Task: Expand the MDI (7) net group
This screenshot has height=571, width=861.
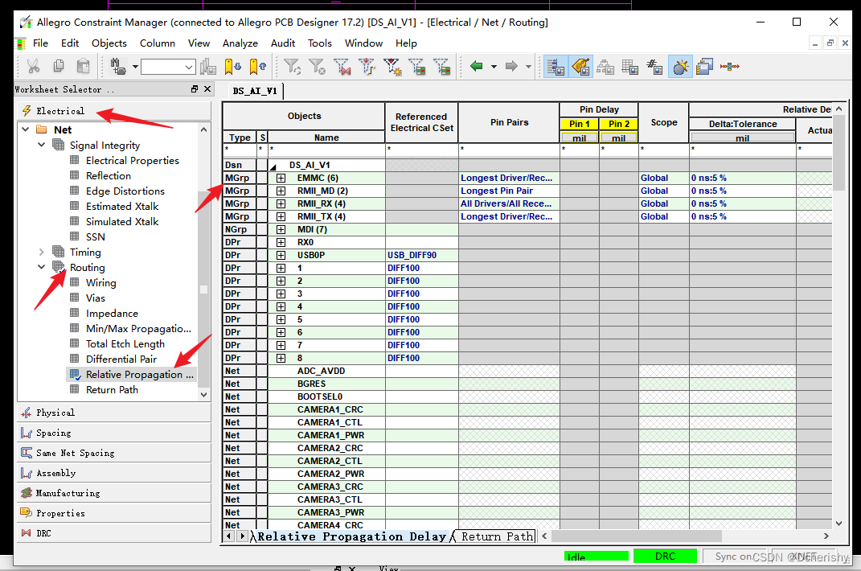Action: 281,229
